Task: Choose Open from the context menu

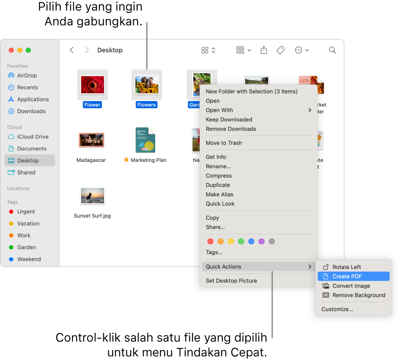Action: click(x=259, y=101)
